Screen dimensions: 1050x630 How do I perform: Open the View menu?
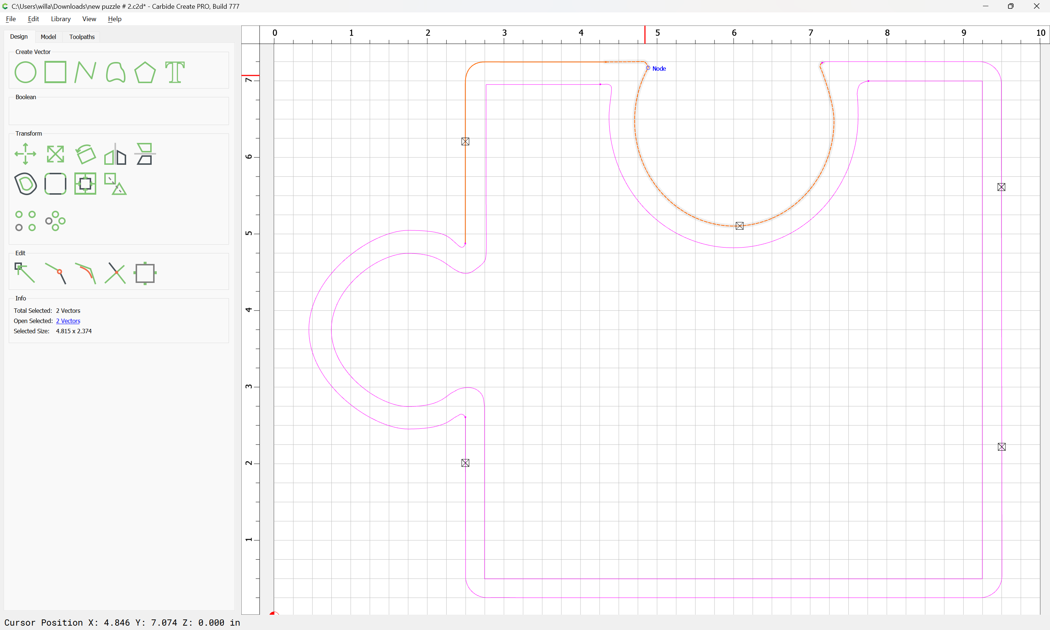coord(89,19)
